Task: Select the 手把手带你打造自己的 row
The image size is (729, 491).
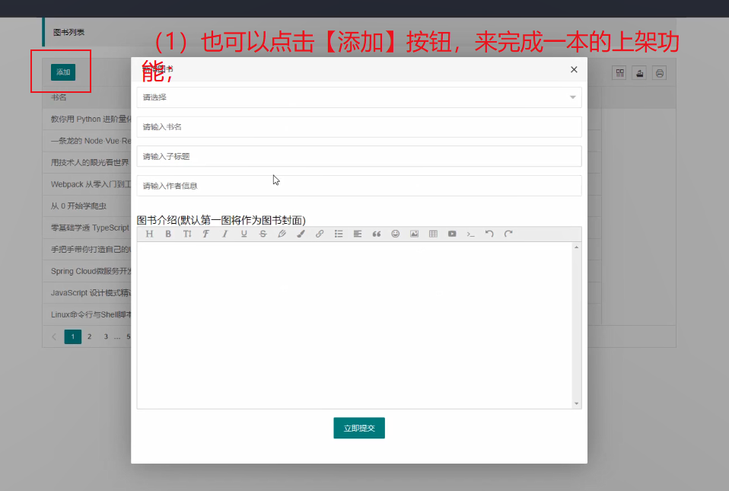Action: (87, 249)
